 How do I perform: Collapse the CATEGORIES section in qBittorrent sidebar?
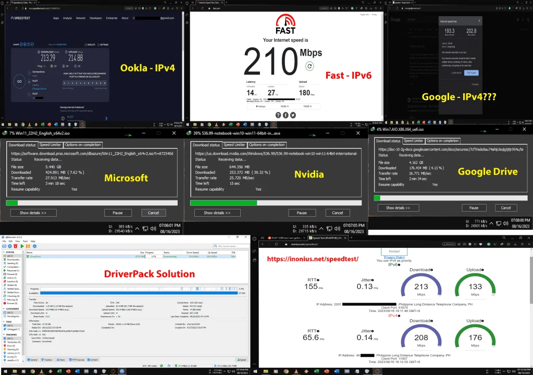point(4,309)
